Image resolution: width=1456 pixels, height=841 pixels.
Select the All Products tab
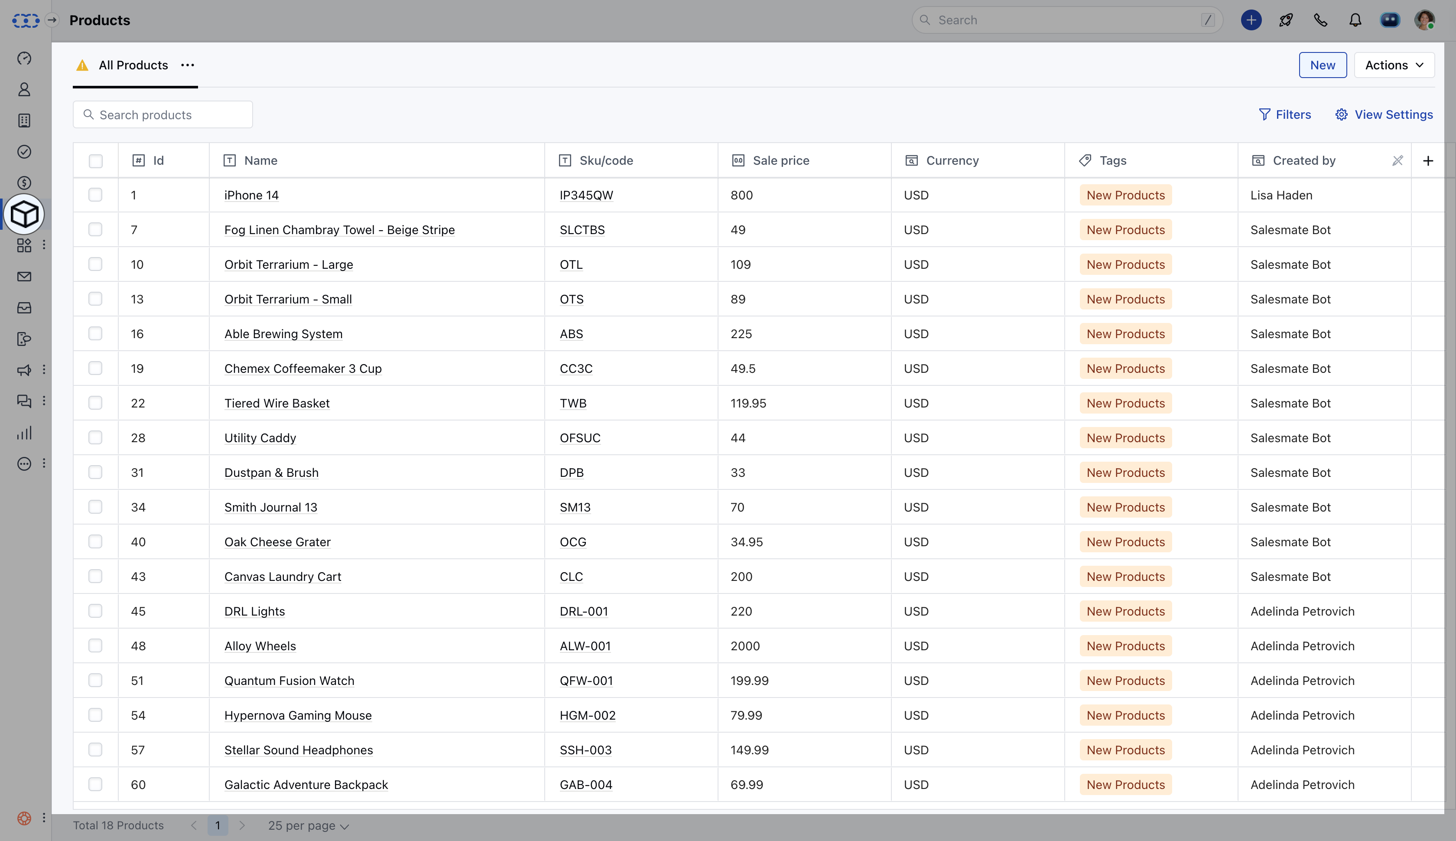(x=133, y=65)
